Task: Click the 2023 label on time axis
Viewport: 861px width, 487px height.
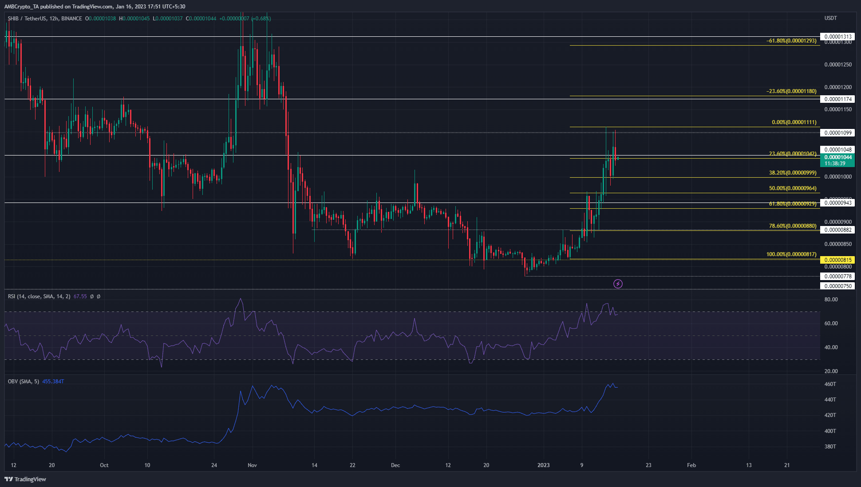Action: point(543,465)
